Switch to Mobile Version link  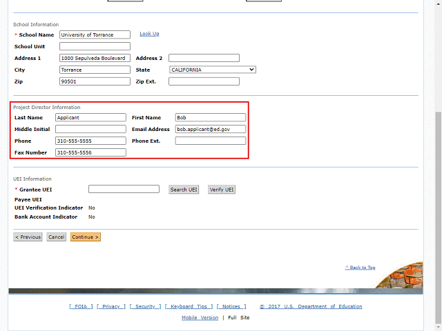200,317
